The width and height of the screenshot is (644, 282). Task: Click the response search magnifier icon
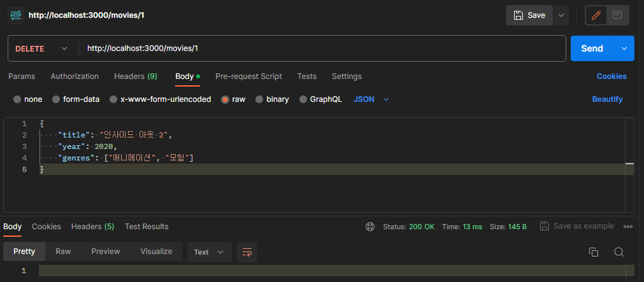(x=619, y=252)
